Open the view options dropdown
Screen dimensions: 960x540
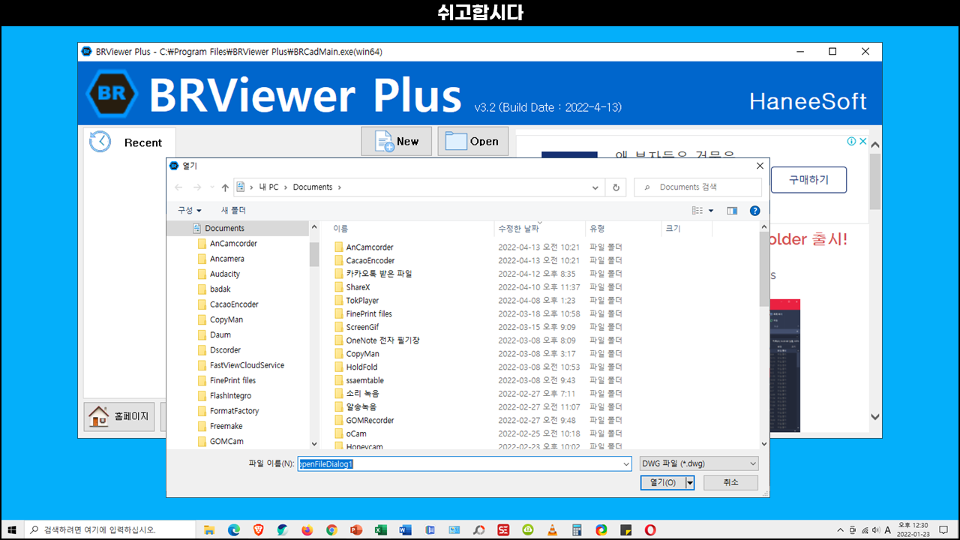pos(711,211)
